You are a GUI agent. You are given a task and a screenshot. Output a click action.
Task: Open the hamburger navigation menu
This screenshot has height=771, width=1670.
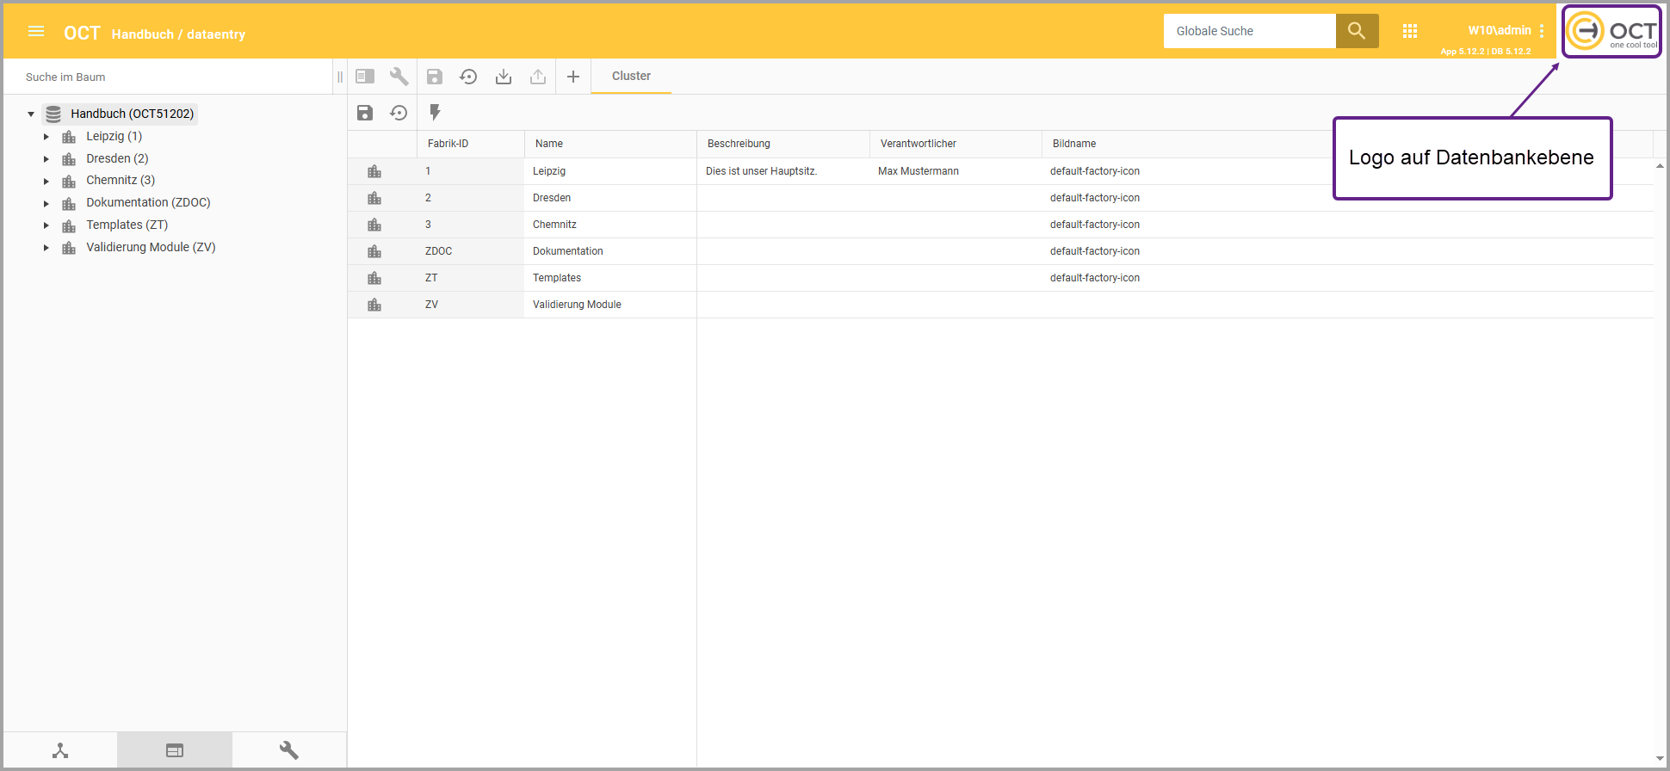tap(36, 32)
